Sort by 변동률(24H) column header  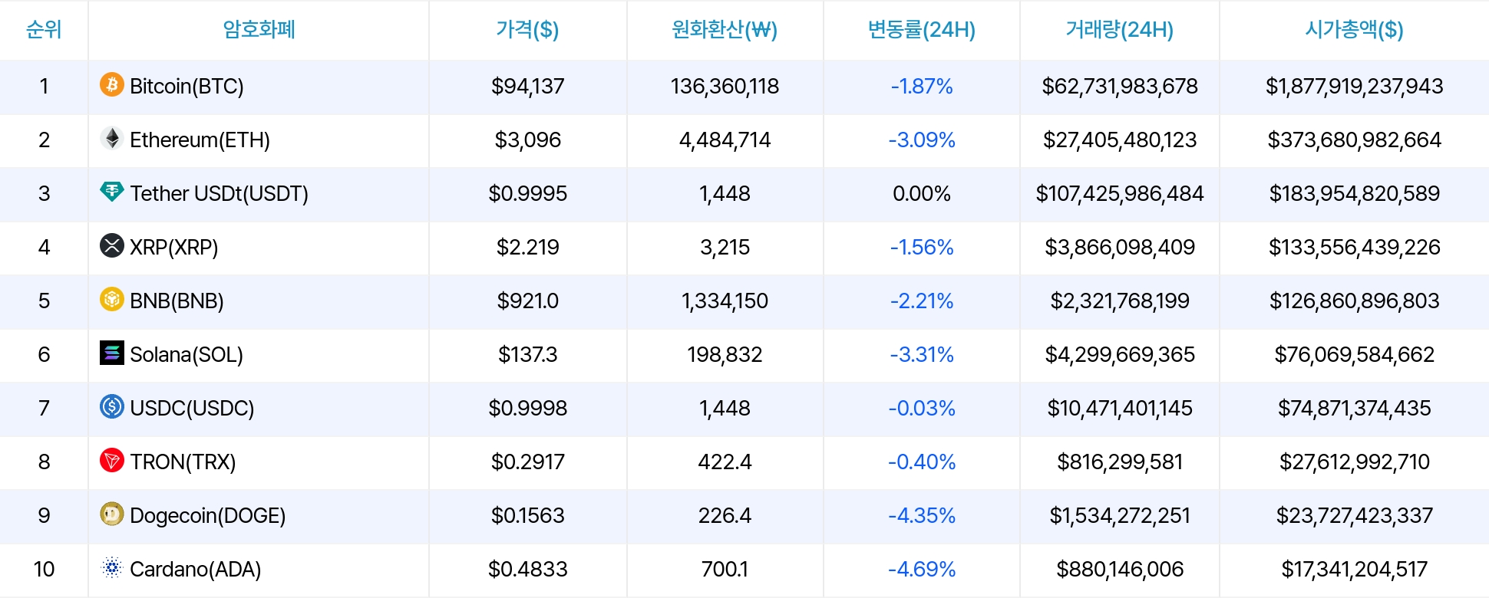921,30
